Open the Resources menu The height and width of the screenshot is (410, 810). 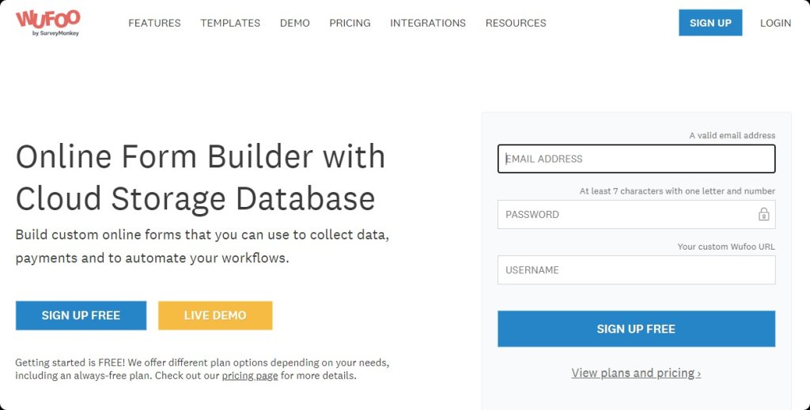coord(516,23)
